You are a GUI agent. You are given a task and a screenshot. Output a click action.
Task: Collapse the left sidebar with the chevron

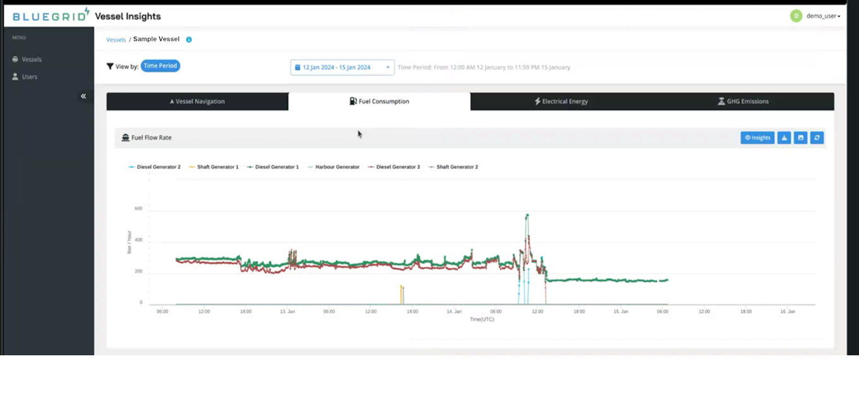(x=83, y=95)
